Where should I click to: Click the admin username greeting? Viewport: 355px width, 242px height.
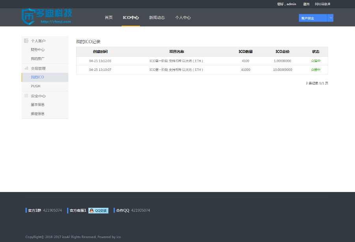pos(287,4)
